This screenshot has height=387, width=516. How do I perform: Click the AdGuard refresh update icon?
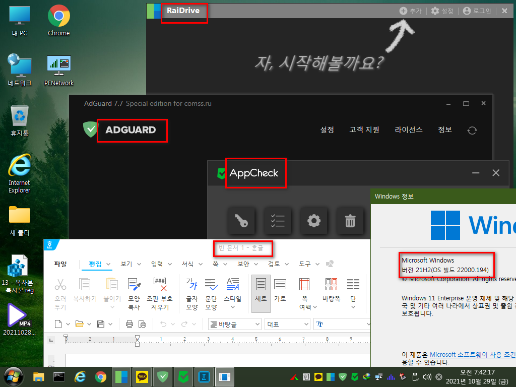click(x=472, y=131)
